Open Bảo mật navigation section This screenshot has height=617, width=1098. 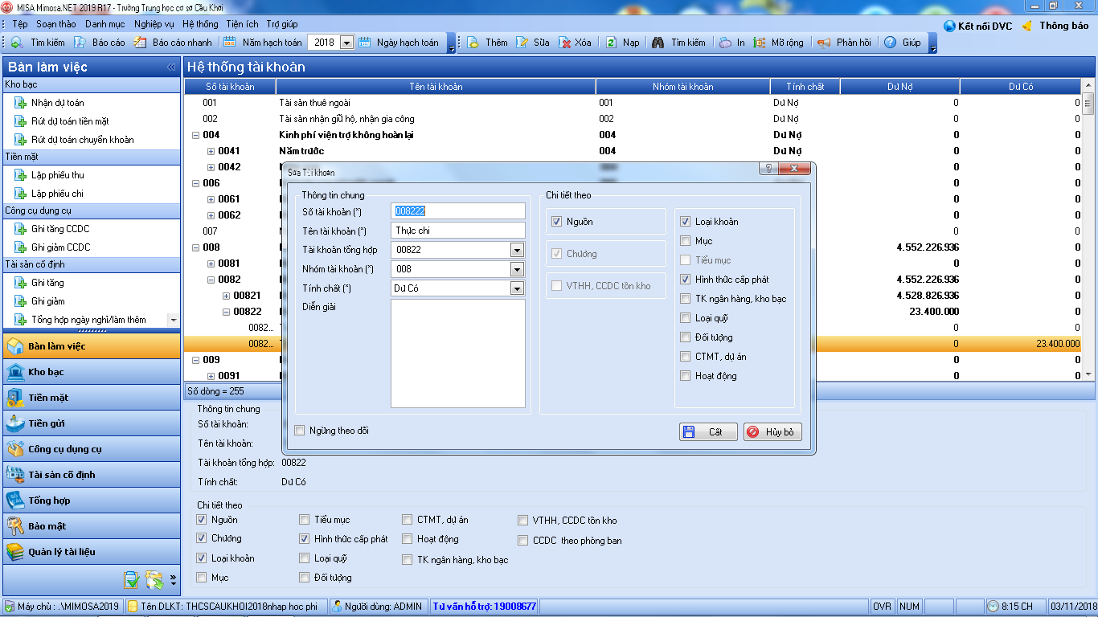point(91,526)
